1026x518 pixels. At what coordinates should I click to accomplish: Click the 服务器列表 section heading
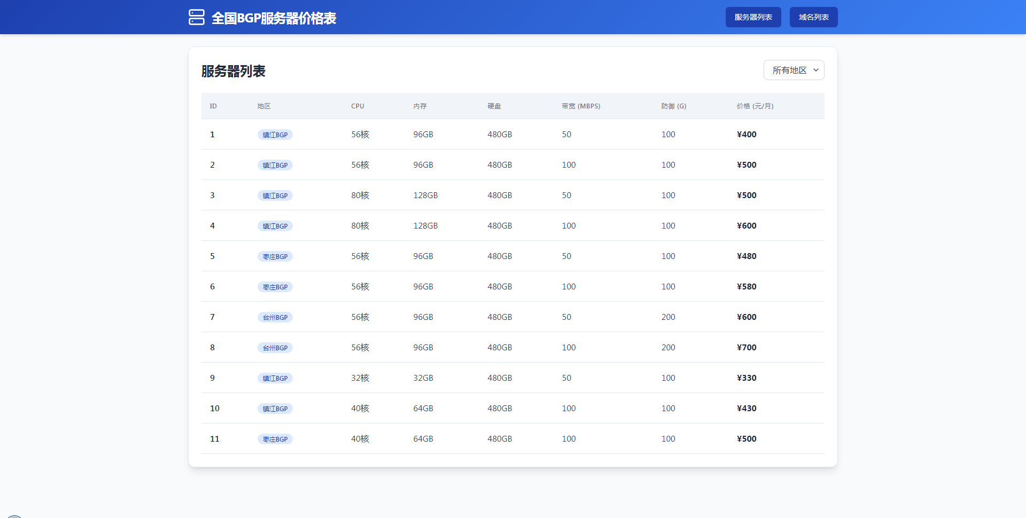234,71
